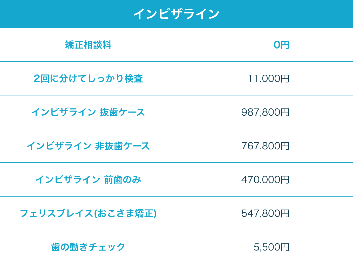The image size is (353, 264).
Task: Select the 矯正相談料 label
Action: click(x=88, y=45)
